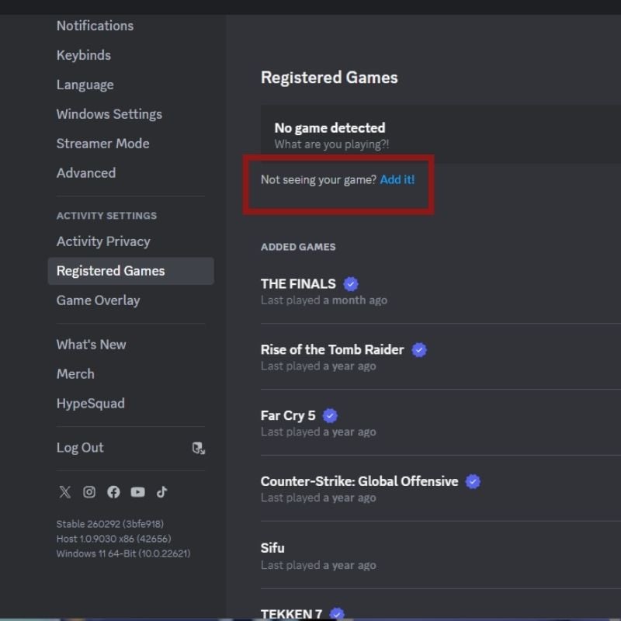
Task: Click ACTIVITY SETTINGS sidebar header
Action: click(106, 216)
